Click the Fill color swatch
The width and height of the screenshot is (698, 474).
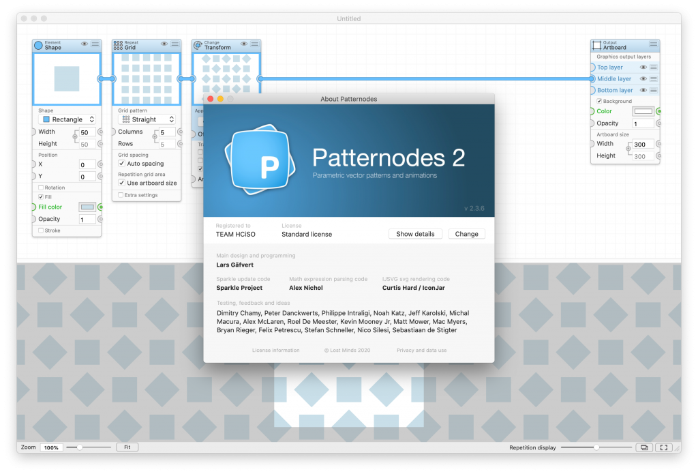click(87, 207)
